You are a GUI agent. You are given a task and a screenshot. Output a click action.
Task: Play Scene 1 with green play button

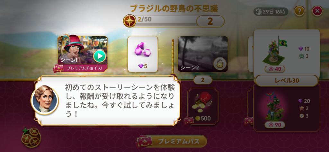tap(100, 56)
